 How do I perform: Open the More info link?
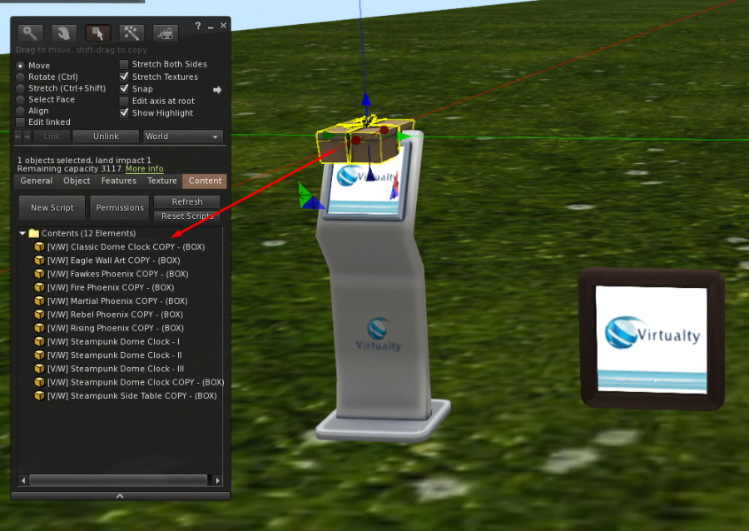[144, 169]
